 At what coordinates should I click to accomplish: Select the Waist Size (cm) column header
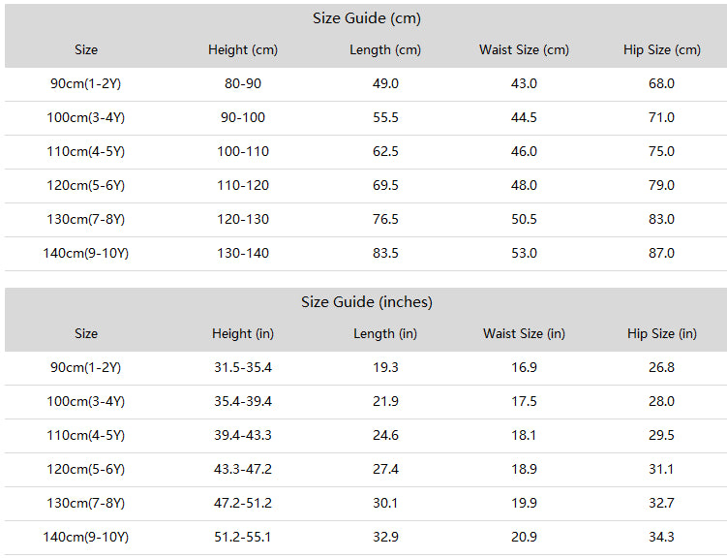[524, 50]
